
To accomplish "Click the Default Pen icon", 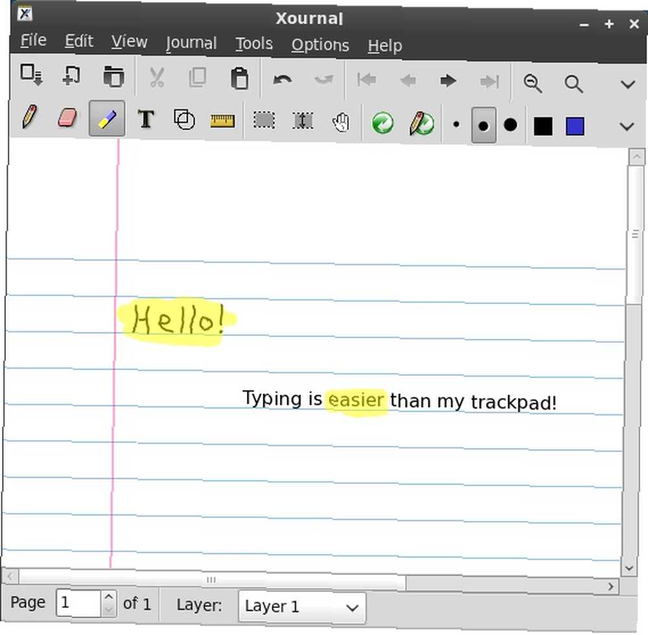I will click(422, 124).
